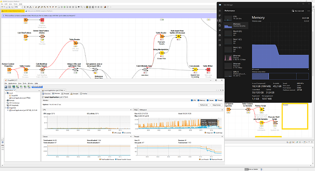Collapse the Local node in Applications tree

tap(6, 93)
